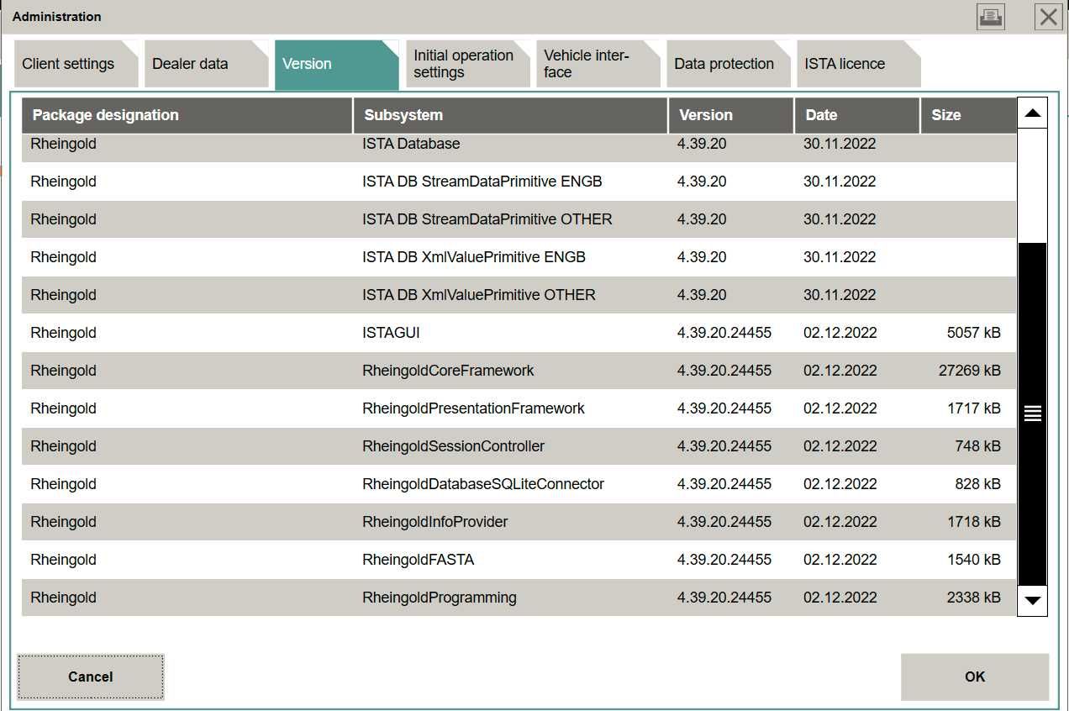The image size is (1069, 711).
Task: Click the Date column header
Action: pyautogui.click(x=857, y=115)
